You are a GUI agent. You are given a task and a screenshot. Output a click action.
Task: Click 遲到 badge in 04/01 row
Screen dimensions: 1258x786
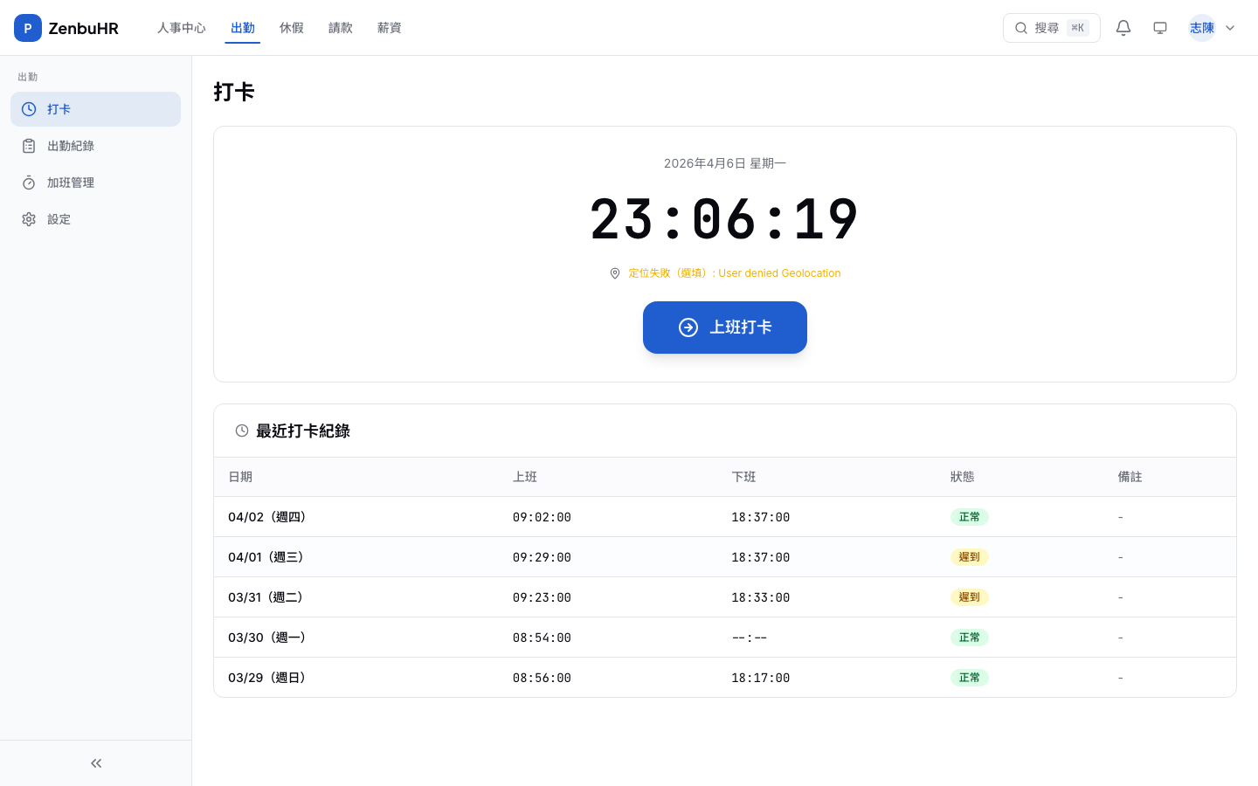pyautogui.click(x=970, y=557)
